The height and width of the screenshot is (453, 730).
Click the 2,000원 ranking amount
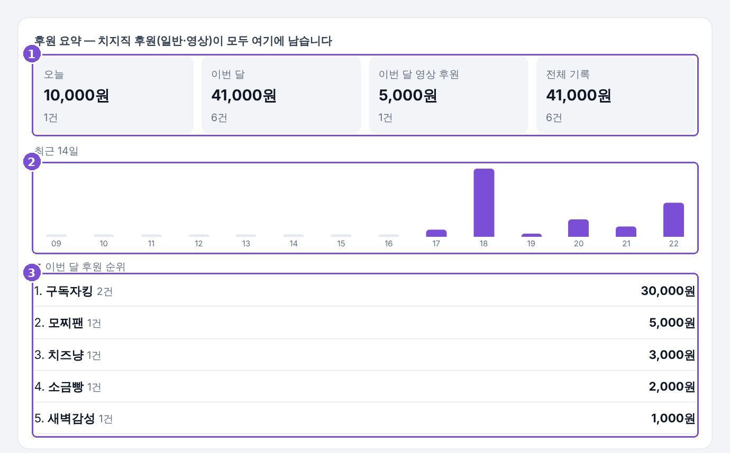[x=672, y=387]
